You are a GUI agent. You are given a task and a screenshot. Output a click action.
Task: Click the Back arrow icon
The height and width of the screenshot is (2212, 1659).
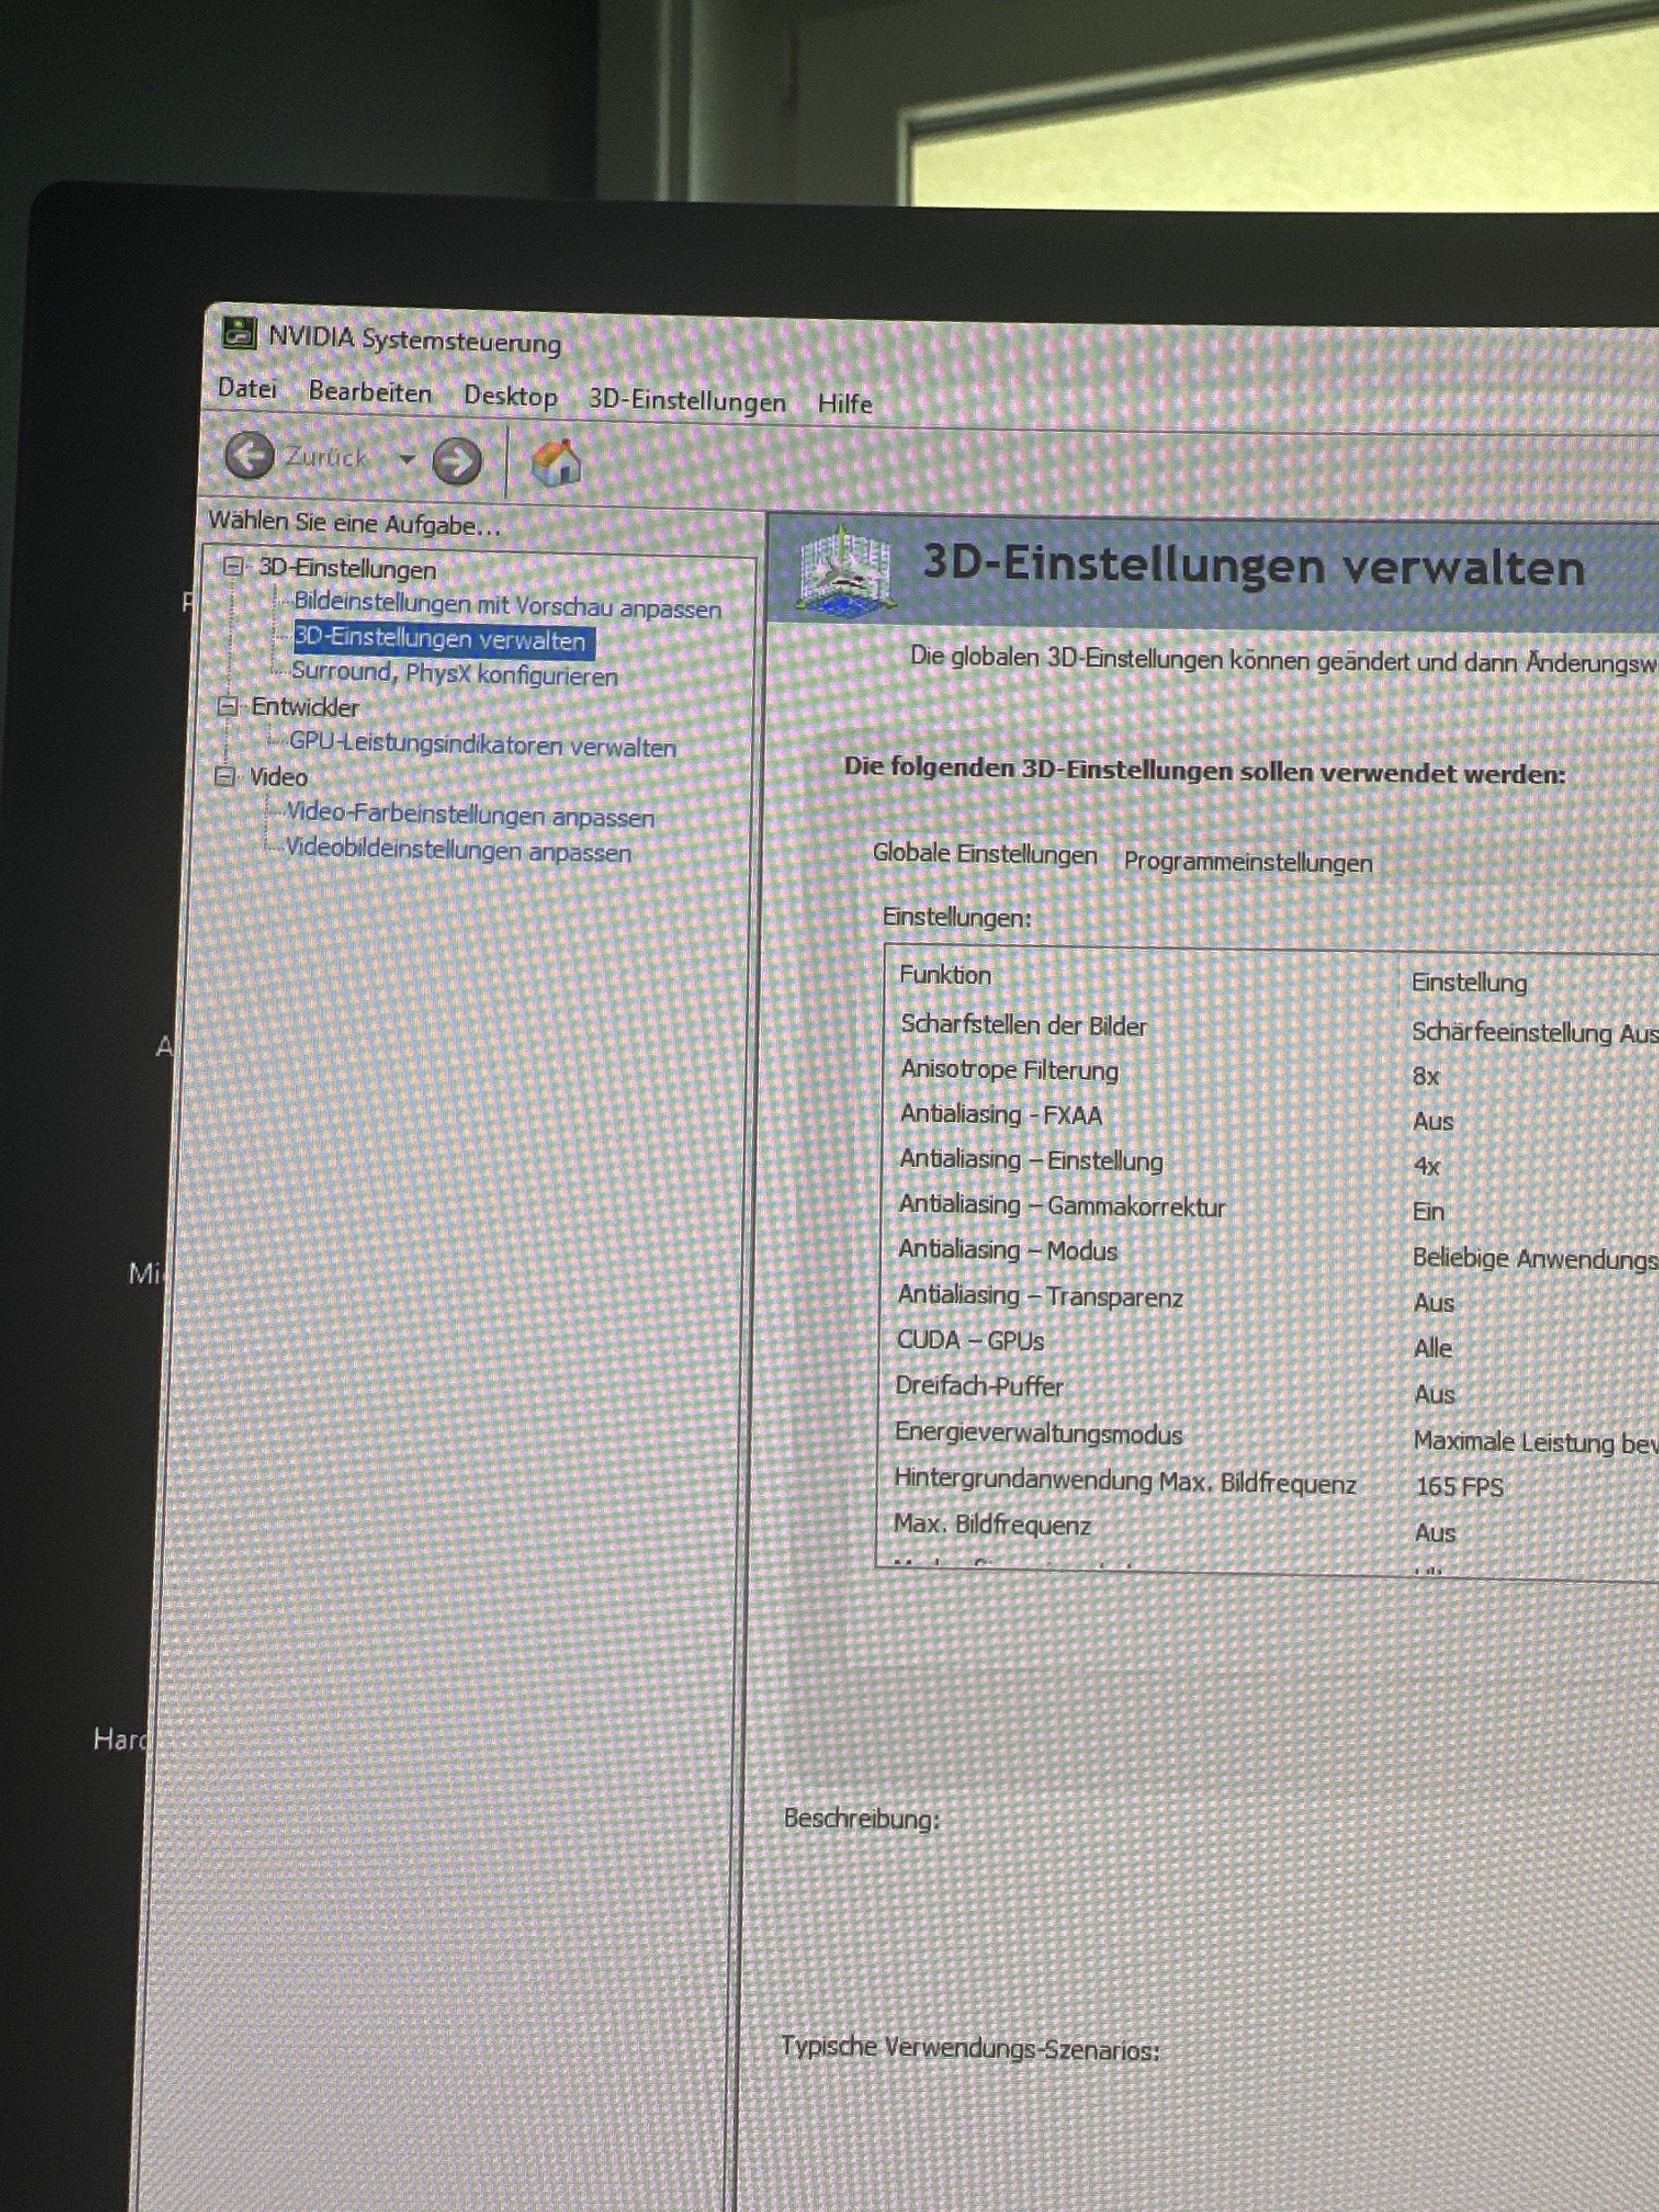[248, 455]
